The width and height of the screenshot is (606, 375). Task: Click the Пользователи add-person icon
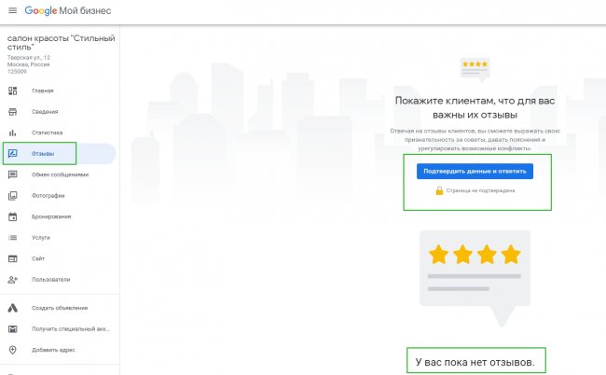point(13,280)
